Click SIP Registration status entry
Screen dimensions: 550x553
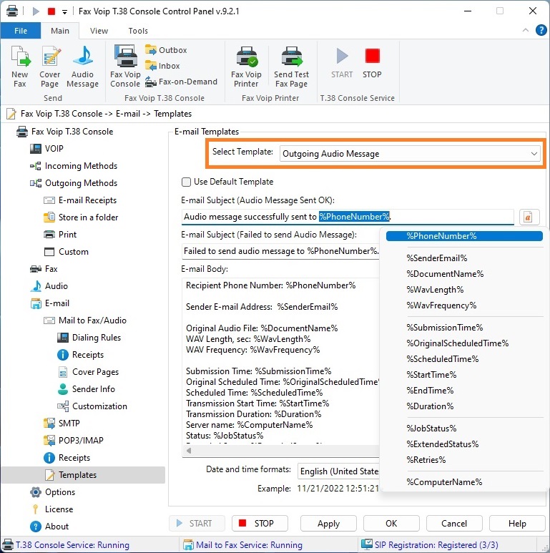430,545
